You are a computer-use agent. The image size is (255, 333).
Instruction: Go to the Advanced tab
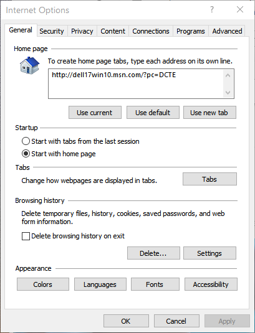point(227,31)
